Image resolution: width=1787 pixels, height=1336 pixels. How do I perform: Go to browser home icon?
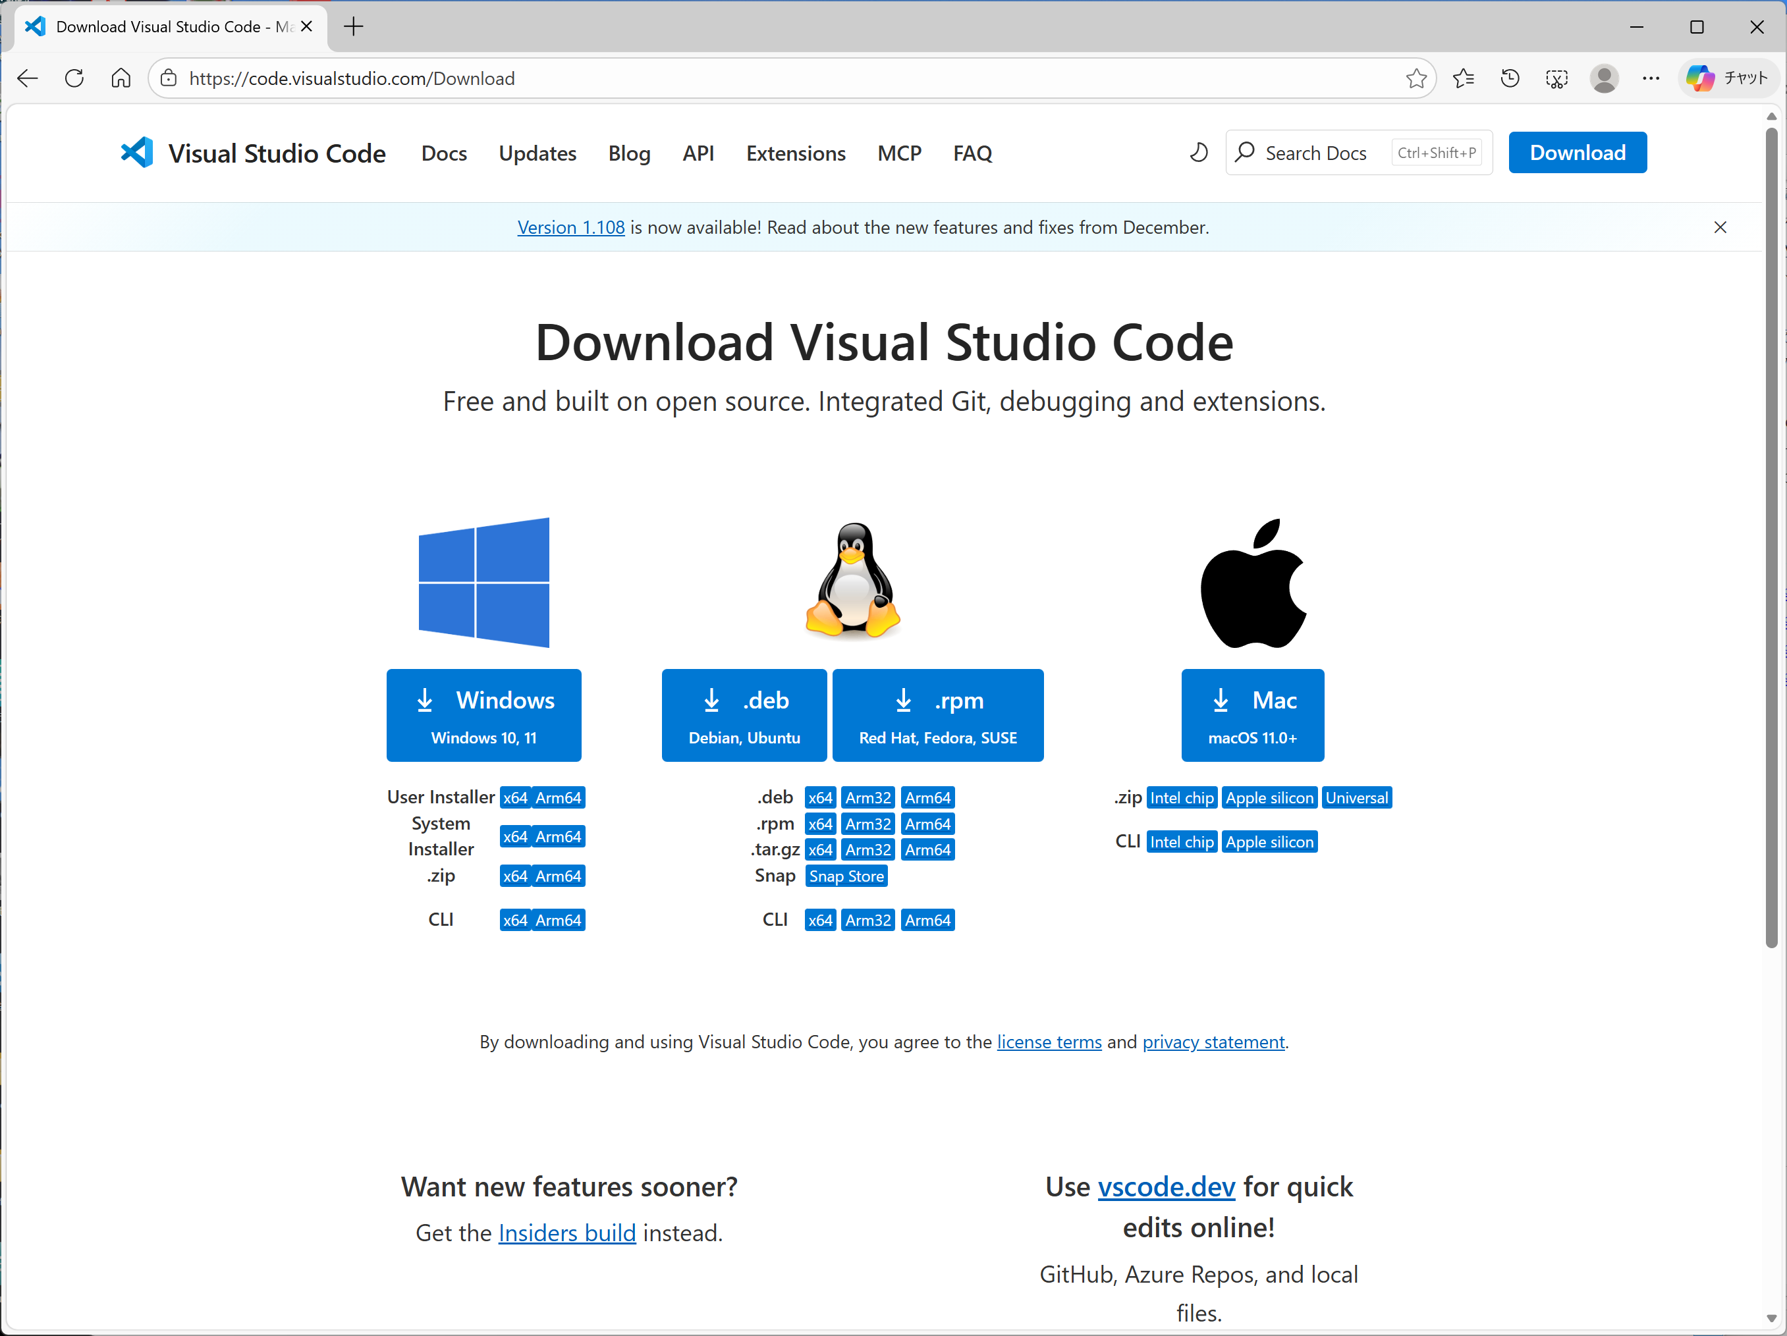tap(121, 78)
